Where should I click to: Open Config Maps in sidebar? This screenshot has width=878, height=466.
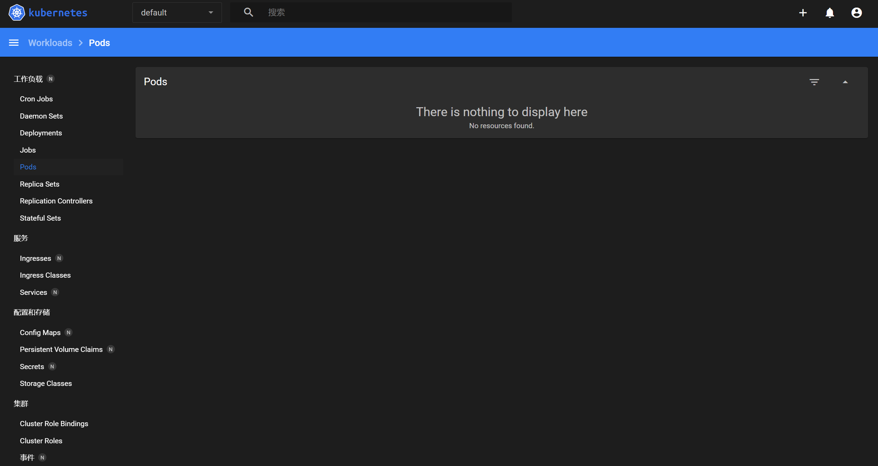point(40,333)
